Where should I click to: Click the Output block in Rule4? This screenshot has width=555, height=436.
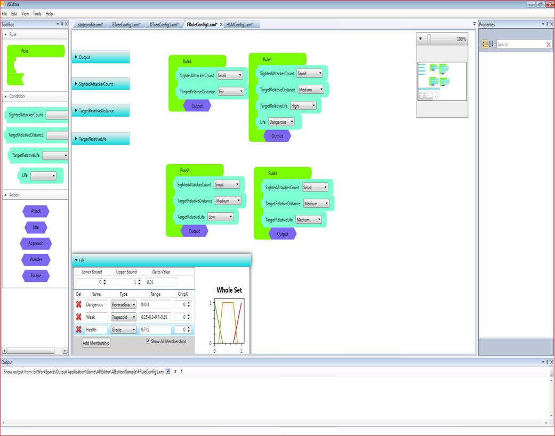[x=277, y=136]
